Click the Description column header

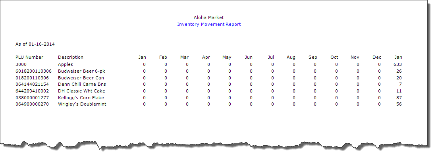[x=71, y=57]
